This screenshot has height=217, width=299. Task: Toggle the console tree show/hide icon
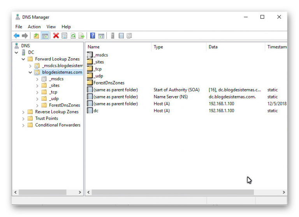click(45, 36)
